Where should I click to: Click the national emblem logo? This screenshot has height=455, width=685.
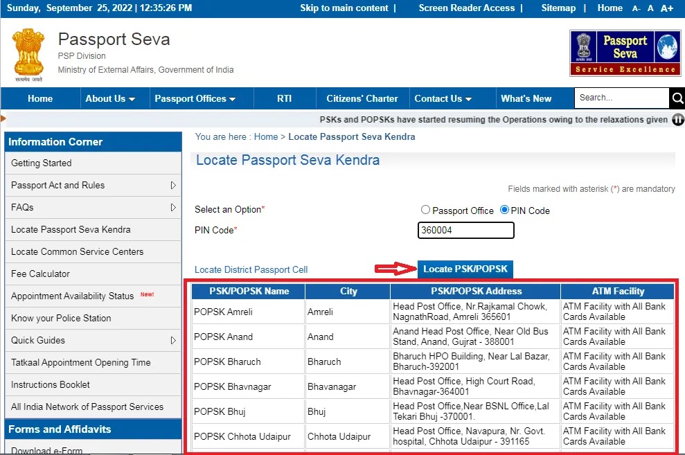click(28, 53)
